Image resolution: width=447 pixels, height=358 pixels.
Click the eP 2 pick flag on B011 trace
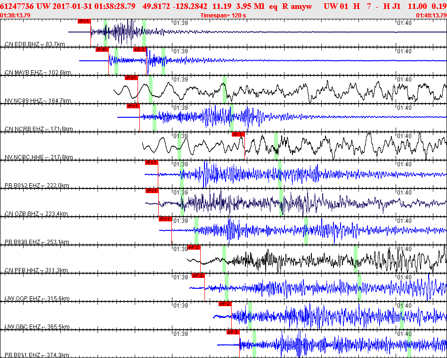coord(233,332)
